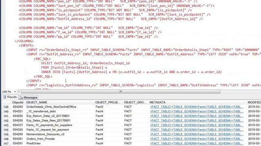Image resolution: width=261 pixels, height=146 pixels.
Task: Open the Messages tab
Action: (x=28, y=97)
